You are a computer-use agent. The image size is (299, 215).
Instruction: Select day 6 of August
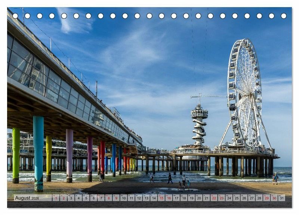94,198
